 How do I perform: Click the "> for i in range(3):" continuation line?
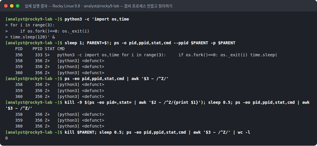click(x=30, y=25)
